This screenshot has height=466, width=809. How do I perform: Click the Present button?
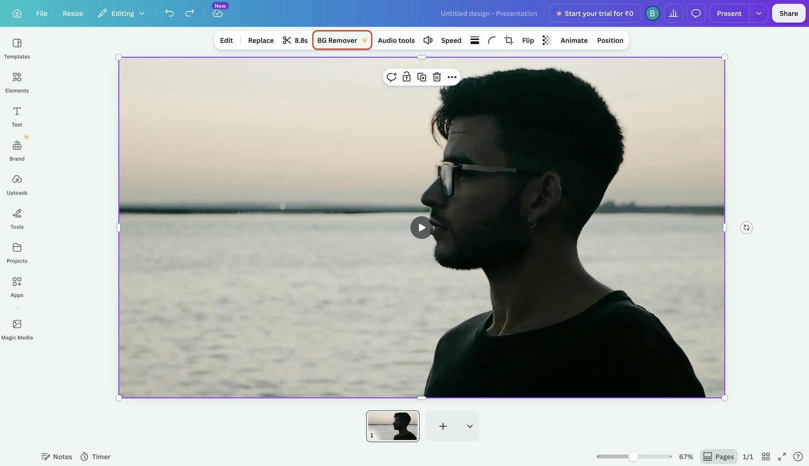(x=729, y=13)
